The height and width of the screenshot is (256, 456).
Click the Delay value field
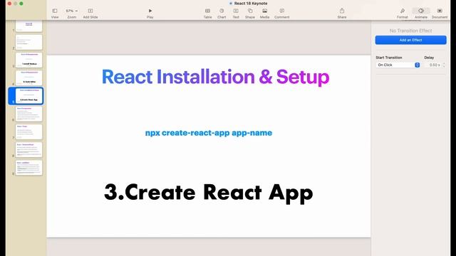coord(433,65)
